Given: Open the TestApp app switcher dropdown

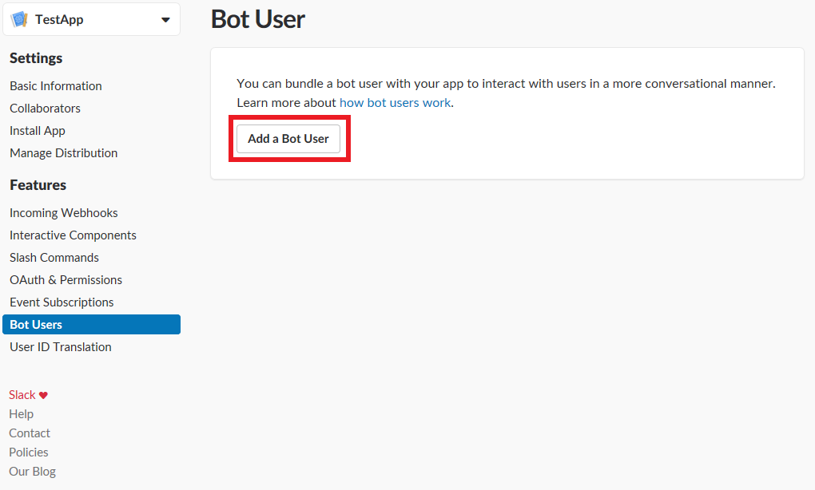Looking at the screenshot, I should pyautogui.click(x=90, y=18).
